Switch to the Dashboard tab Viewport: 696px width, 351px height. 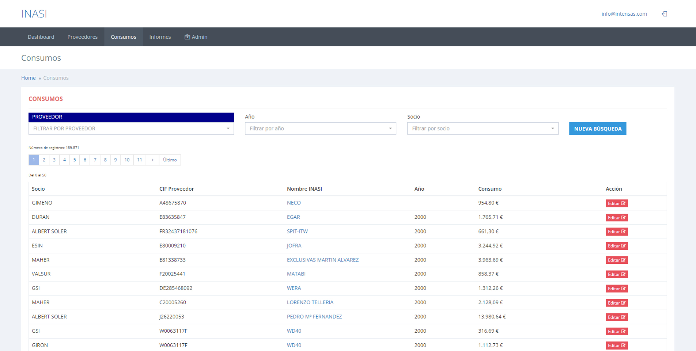click(41, 37)
